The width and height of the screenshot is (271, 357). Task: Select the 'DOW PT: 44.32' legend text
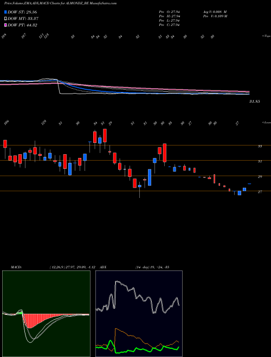(22, 25)
